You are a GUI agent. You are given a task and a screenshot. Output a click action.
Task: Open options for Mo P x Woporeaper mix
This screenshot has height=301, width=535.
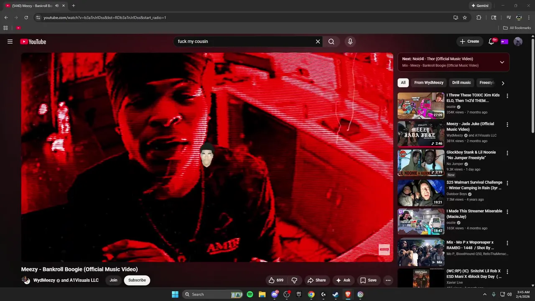coord(507,243)
